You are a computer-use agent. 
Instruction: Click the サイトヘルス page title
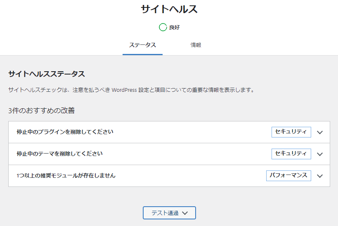(x=169, y=9)
